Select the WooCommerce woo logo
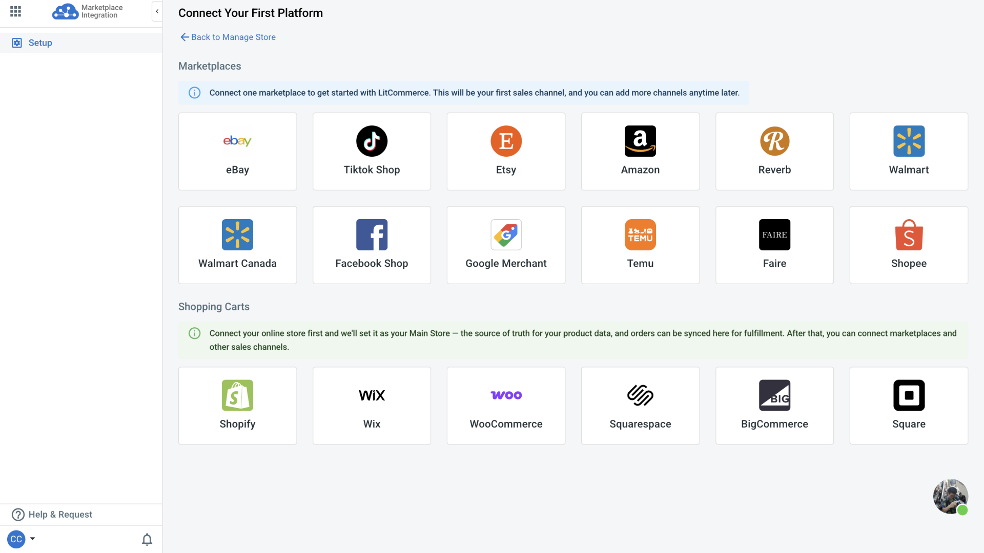The height and width of the screenshot is (553, 984). pyautogui.click(x=506, y=395)
